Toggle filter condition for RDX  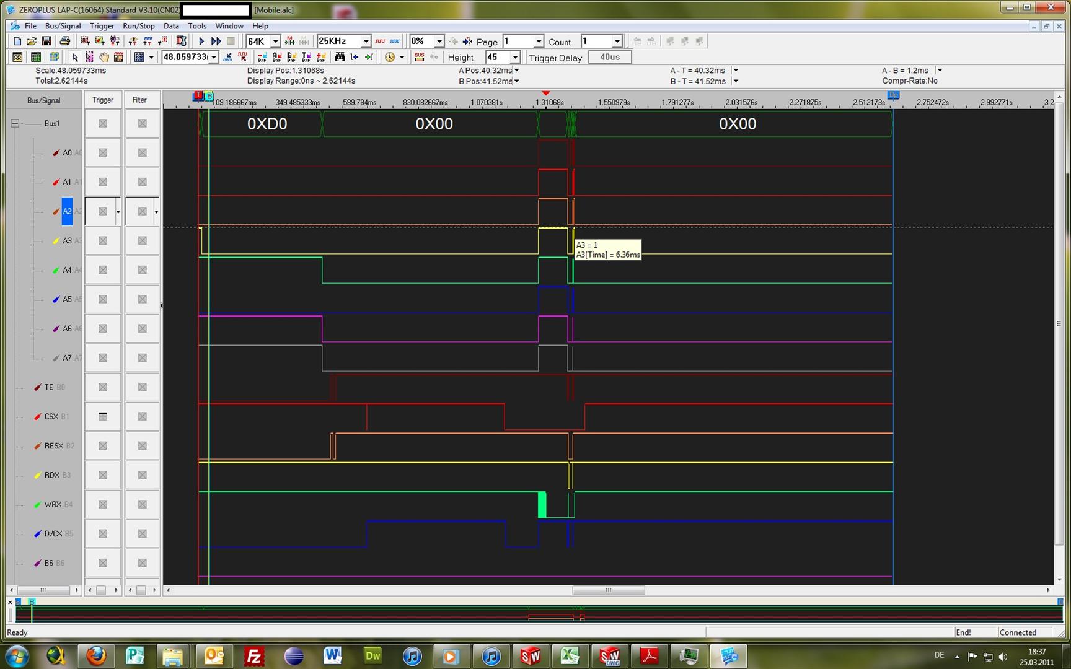pyautogui.click(x=142, y=475)
